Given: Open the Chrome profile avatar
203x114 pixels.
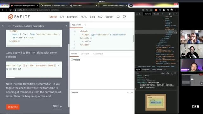Looking at the screenshot, I should coord(172,10).
